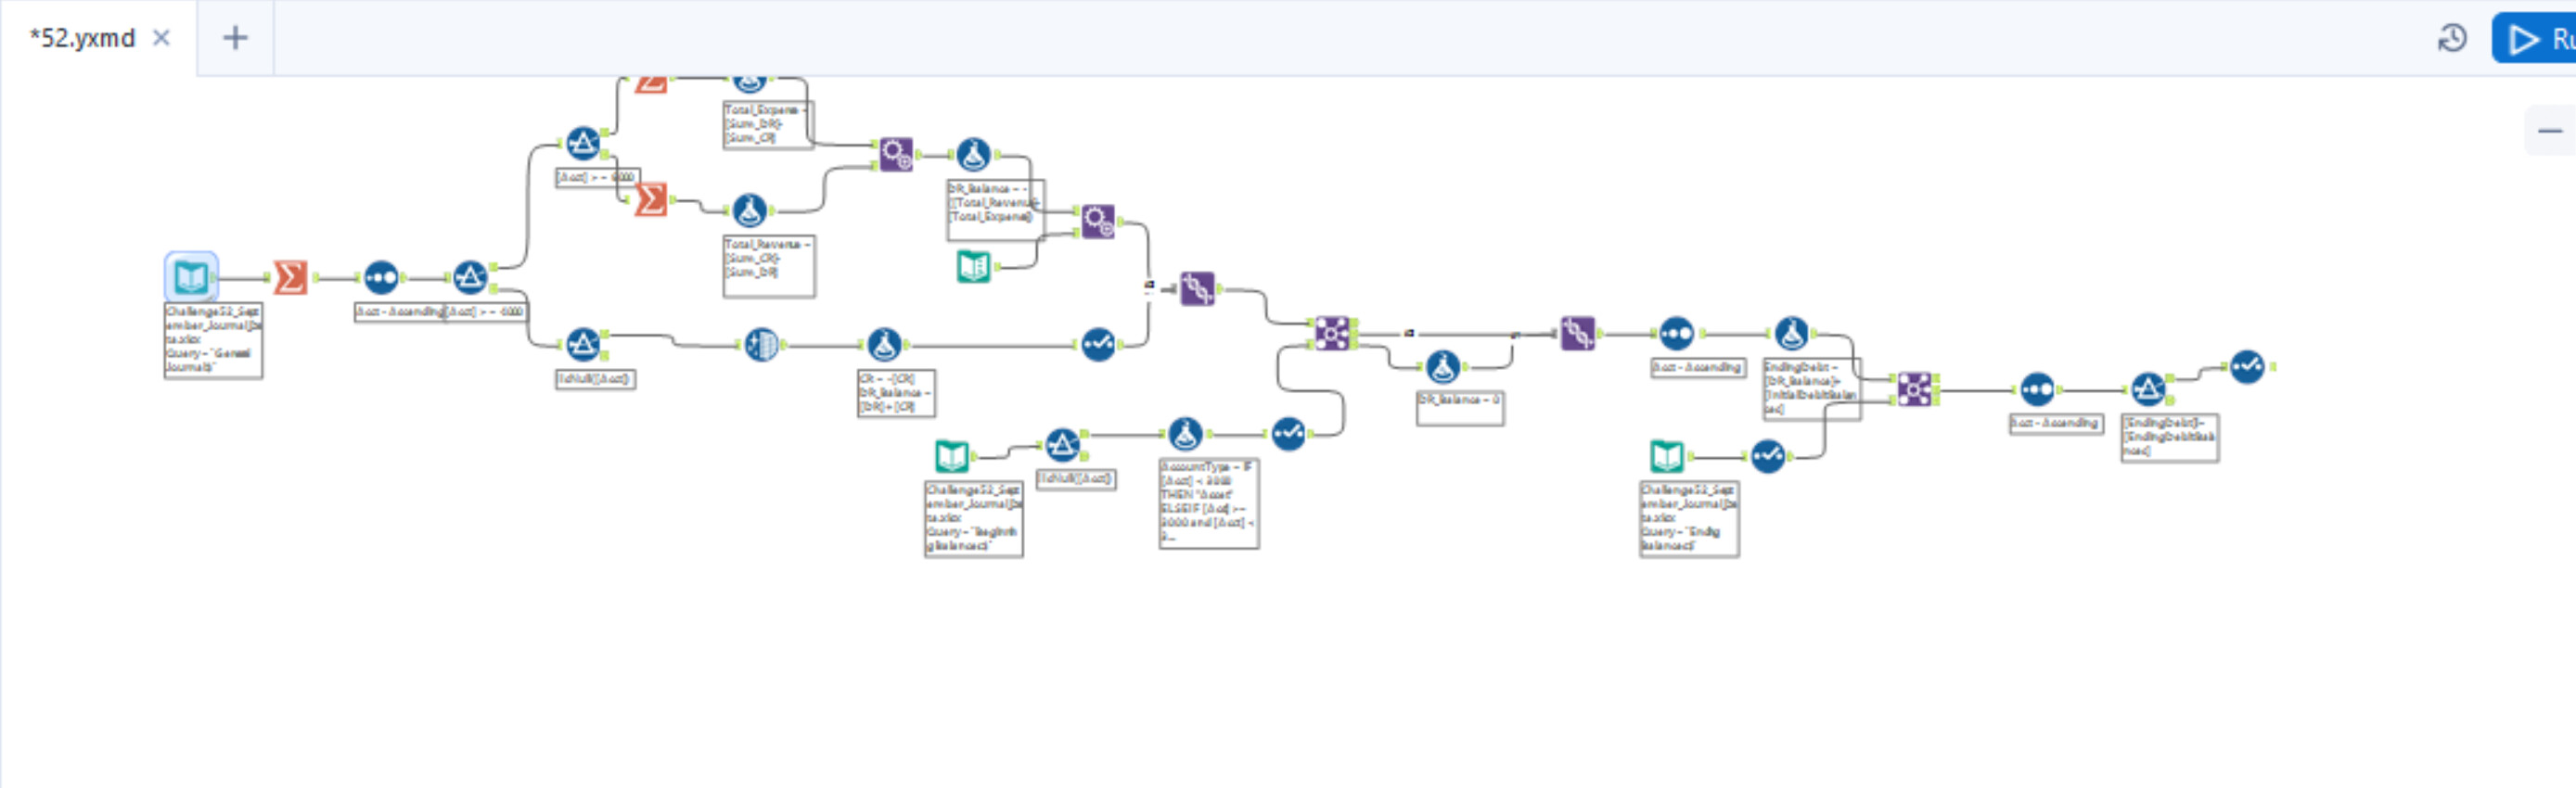
Task: Click the General Journals input annotation
Action: (x=214, y=340)
